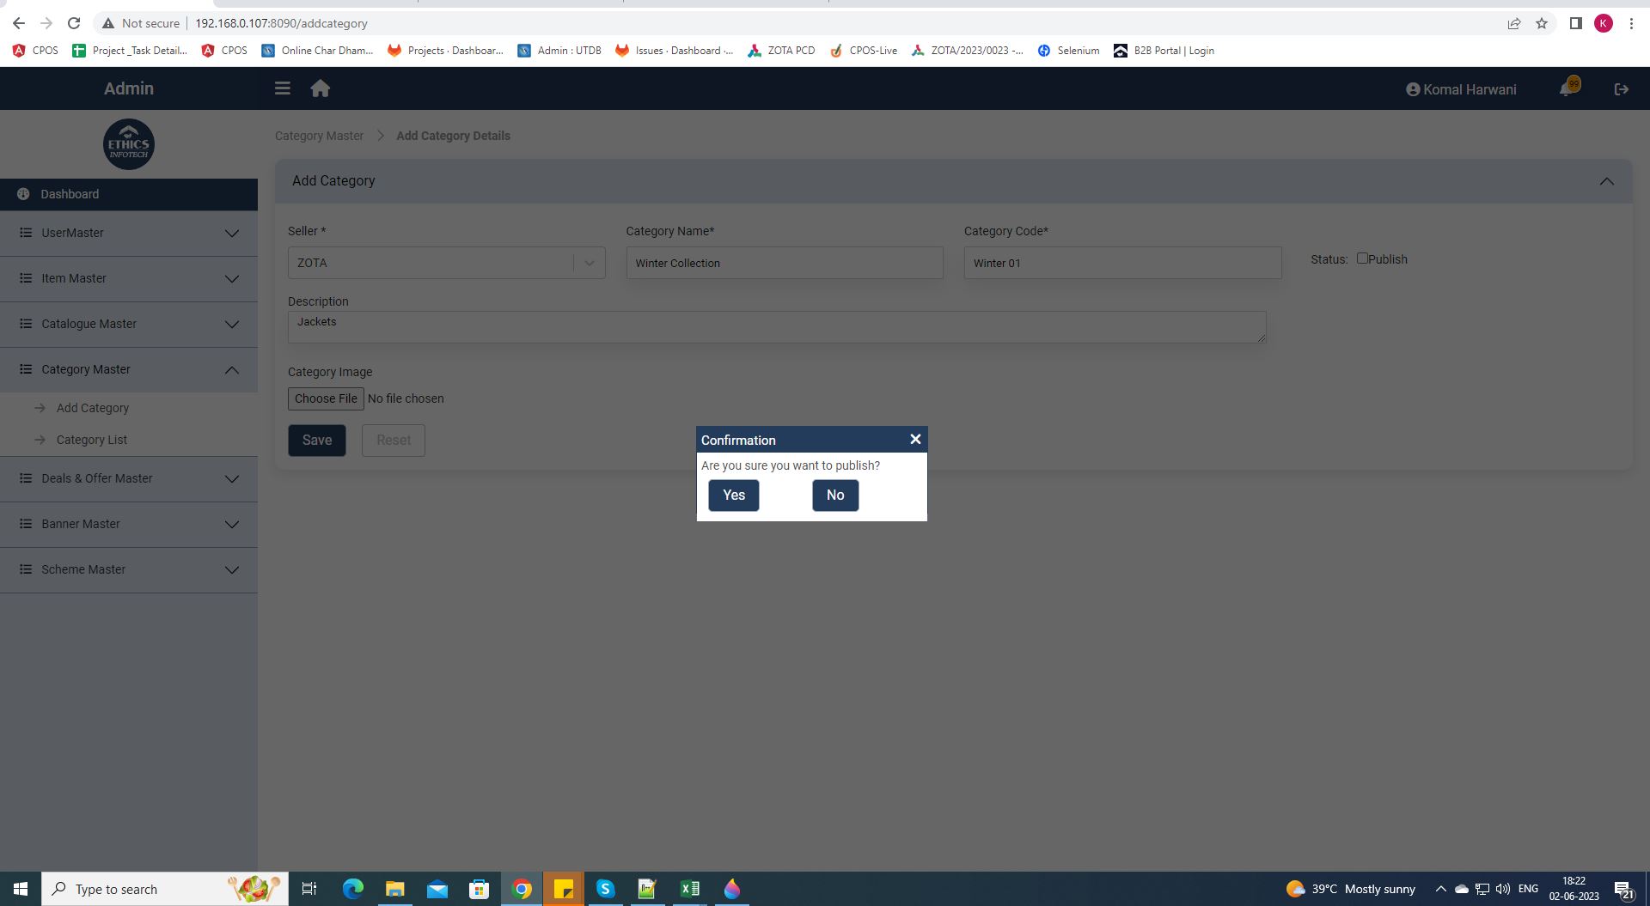Confirm publishing with Yes button
1650x906 pixels.
pos(733,496)
